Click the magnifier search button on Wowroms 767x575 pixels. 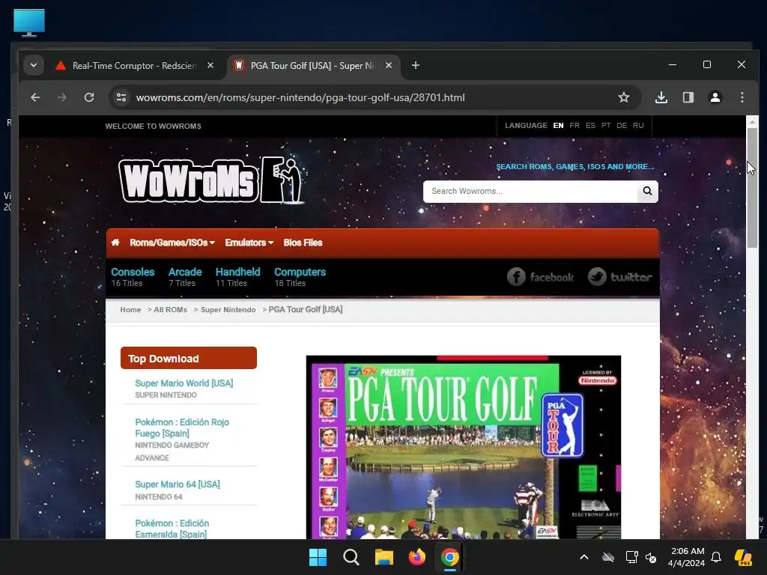pyautogui.click(x=648, y=191)
